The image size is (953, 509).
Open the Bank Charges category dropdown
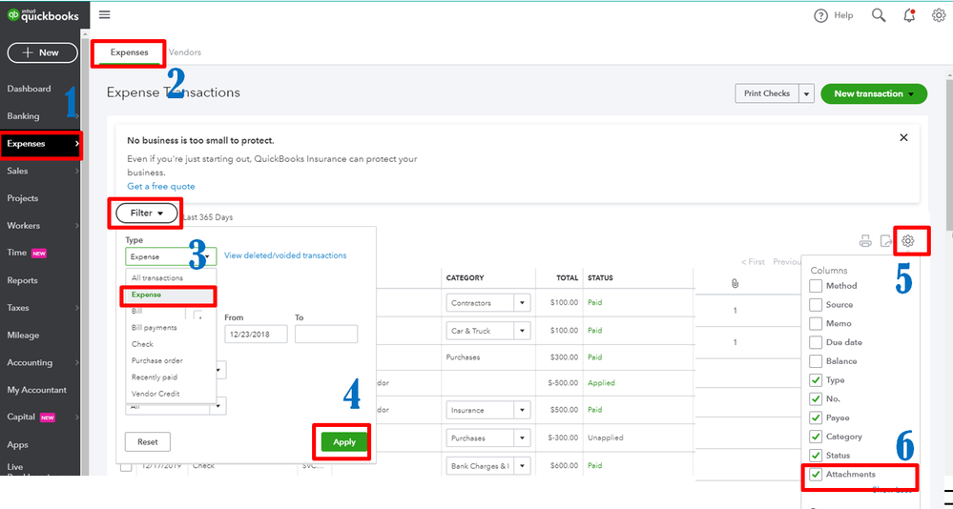tap(522, 466)
